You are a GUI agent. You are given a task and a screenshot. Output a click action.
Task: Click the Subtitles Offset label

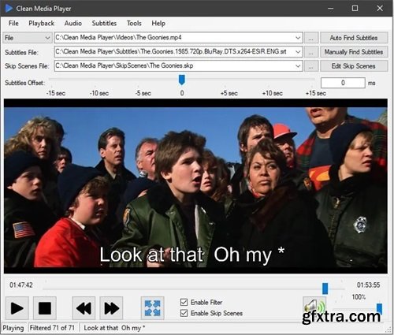(24, 83)
